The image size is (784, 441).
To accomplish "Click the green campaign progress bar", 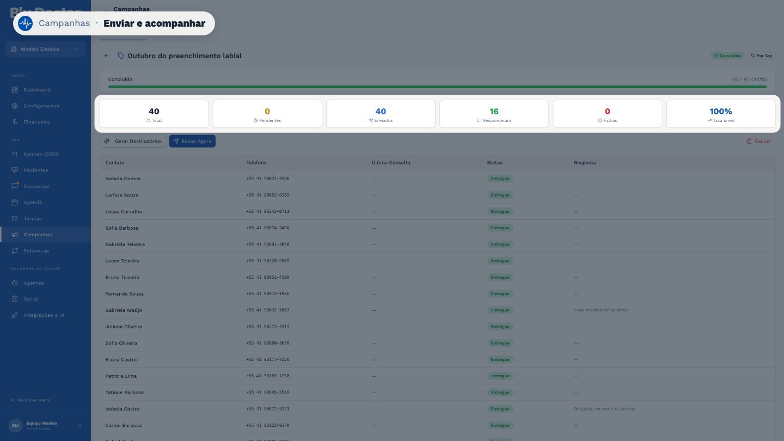I will pyautogui.click(x=437, y=87).
